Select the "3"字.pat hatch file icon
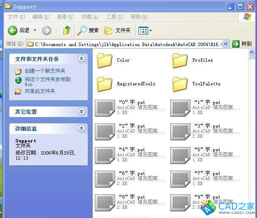Viewport: 257px width, 218px height. [180, 132]
